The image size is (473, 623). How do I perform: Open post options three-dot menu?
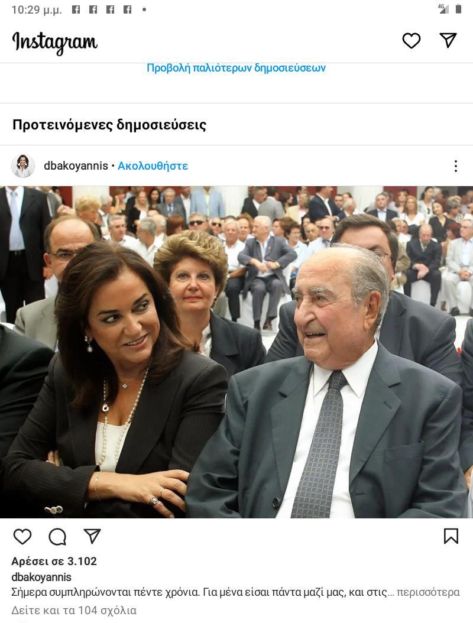point(455,166)
